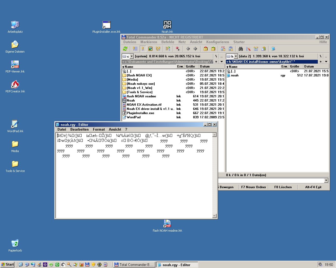
Task: Click the Notepad icon in Total Commander toolbar
Action: click(x=273, y=49)
